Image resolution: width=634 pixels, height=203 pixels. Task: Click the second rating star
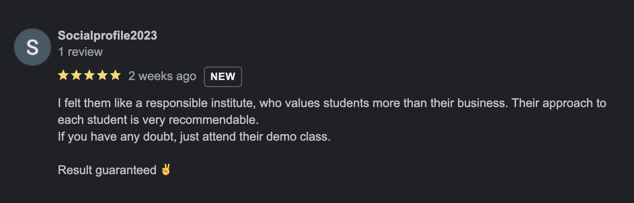tap(76, 76)
